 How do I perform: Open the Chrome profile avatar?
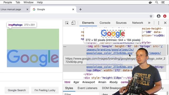click(158, 16)
